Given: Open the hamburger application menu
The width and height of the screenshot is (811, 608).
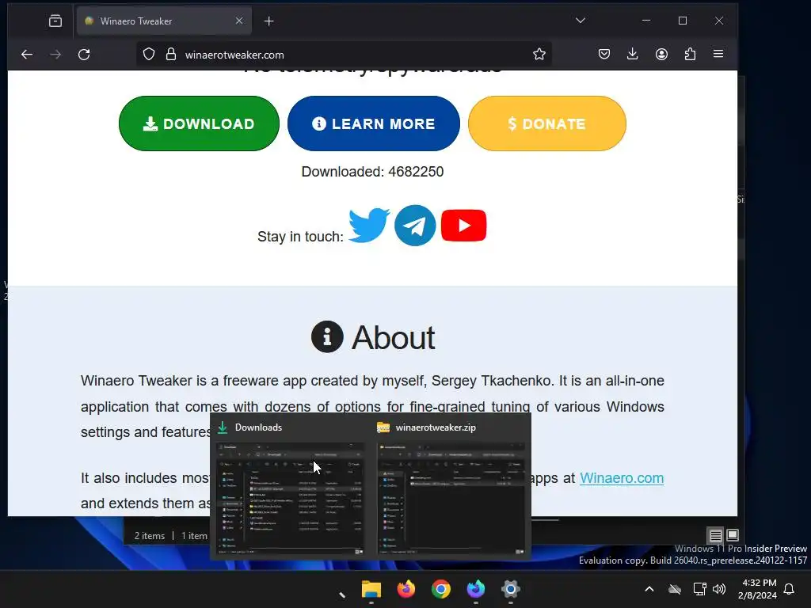Looking at the screenshot, I should pos(718,54).
